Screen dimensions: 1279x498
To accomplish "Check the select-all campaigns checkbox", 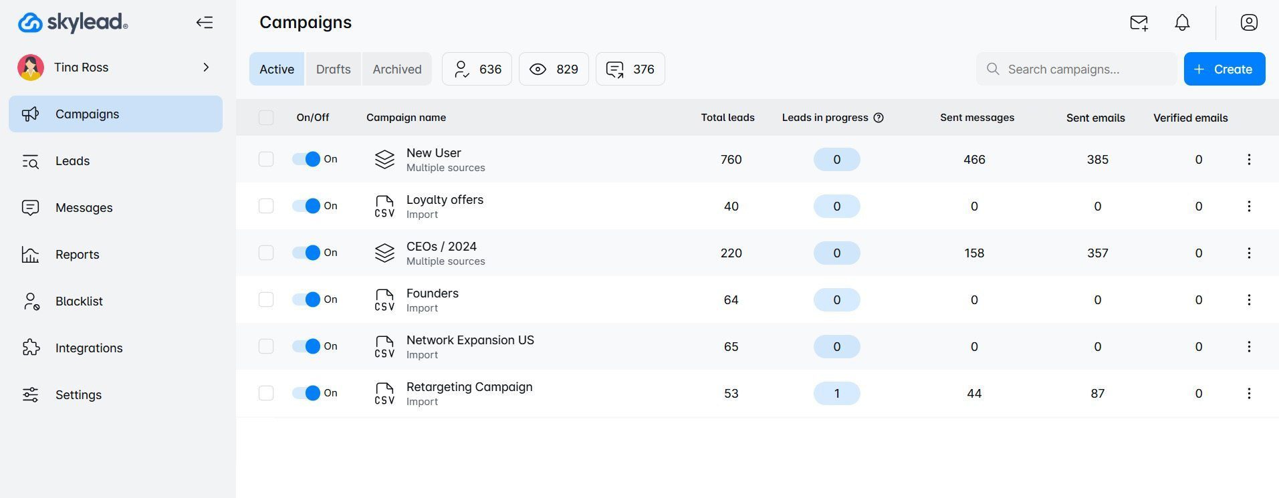I will point(266,118).
